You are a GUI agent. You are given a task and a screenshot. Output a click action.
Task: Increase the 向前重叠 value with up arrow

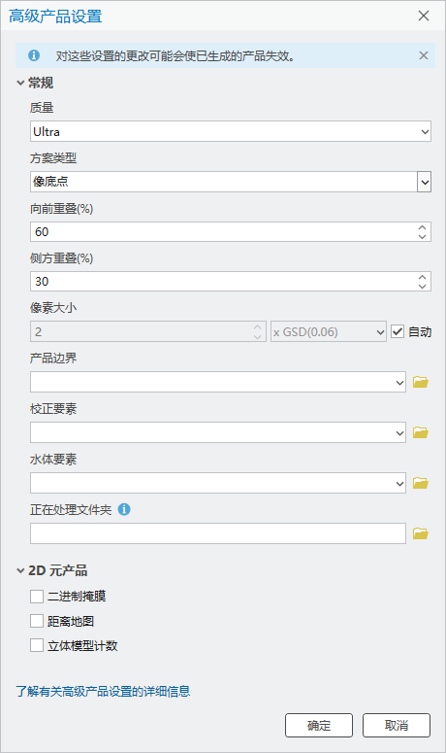click(x=422, y=227)
